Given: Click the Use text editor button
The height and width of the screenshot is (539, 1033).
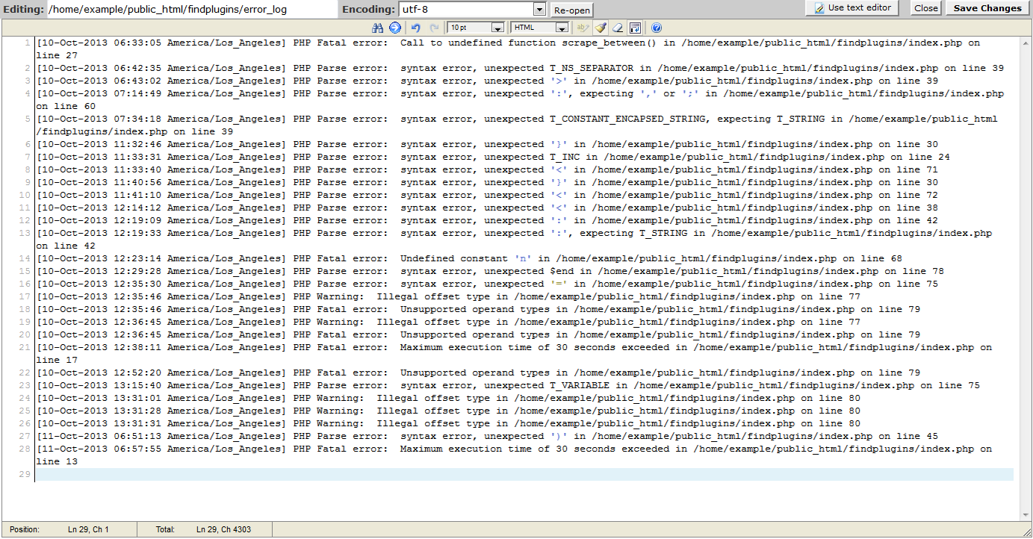Looking at the screenshot, I should pos(853,8).
